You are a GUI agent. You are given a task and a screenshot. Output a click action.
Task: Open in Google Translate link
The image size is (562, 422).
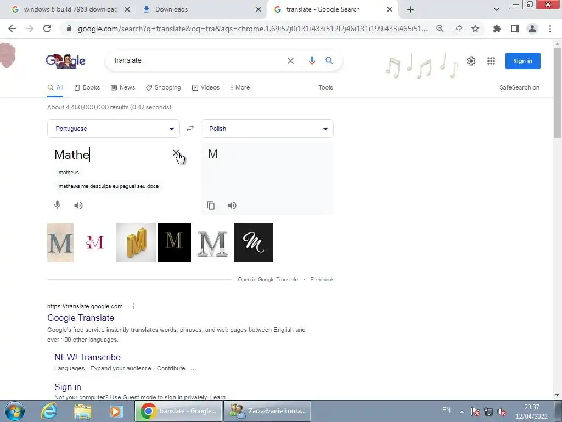268,280
